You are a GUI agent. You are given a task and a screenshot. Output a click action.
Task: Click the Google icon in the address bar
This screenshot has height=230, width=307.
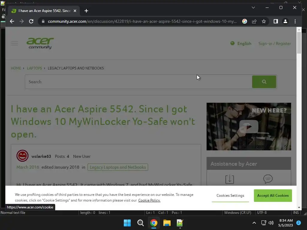click(245, 21)
